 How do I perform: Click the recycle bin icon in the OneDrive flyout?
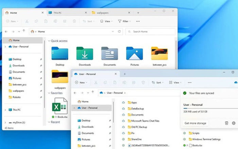[x=226, y=123]
